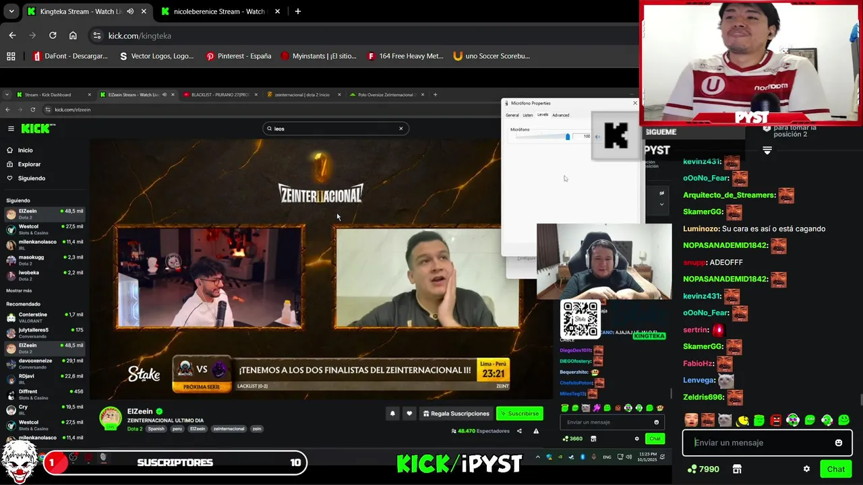Open the chat shop icon next to 7990
Image resolution: width=863 pixels, height=485 pixels.
pos(737,469)
